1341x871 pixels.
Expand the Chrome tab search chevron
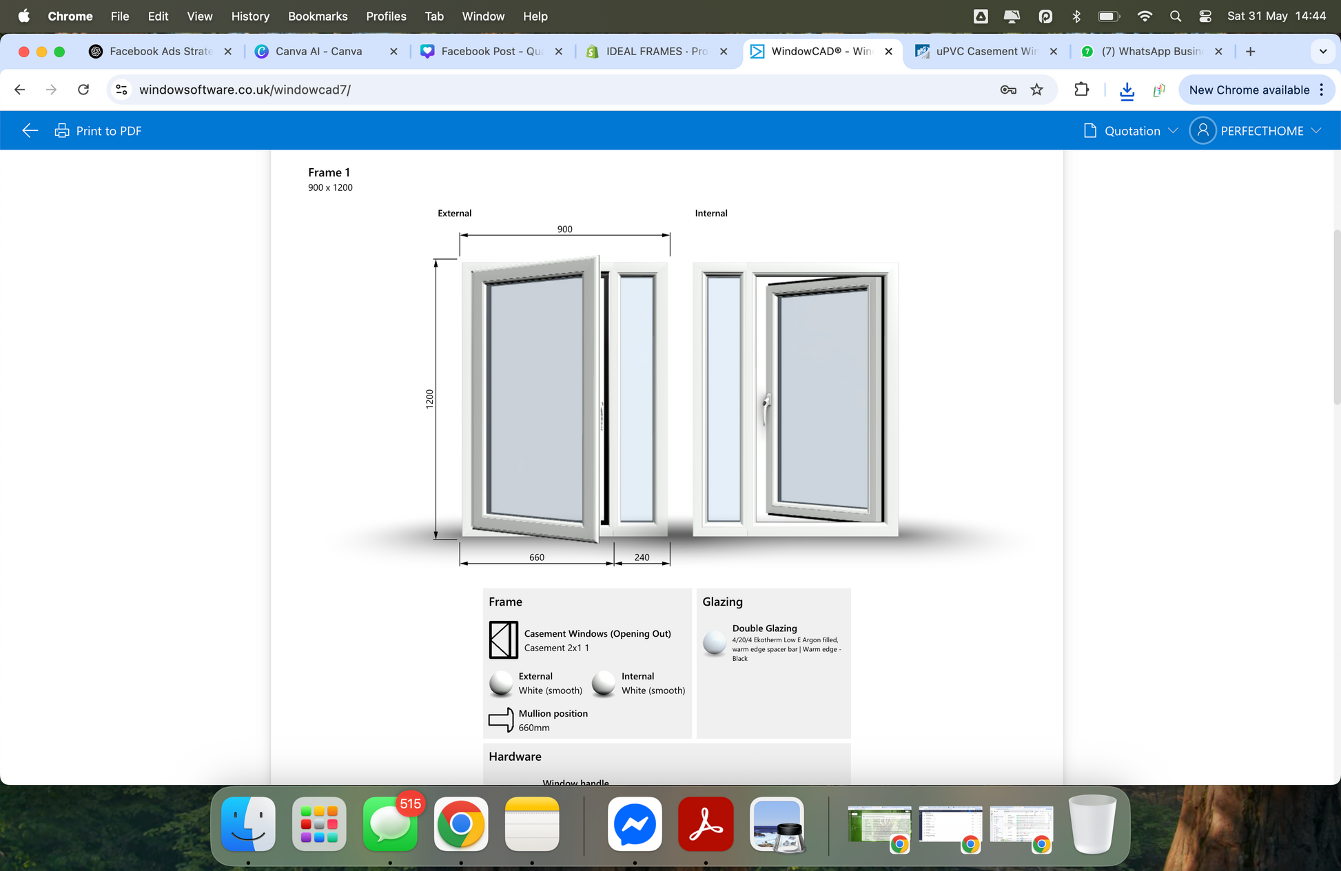point(1322,51)
